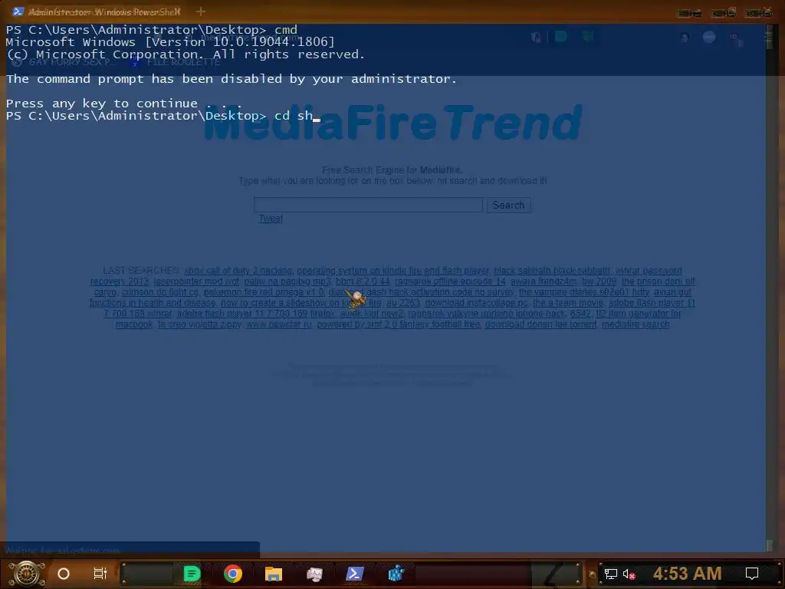Screen dimensions: 785x589
Task: Open Cortana circle icon on taskbar
Action: pyautogui.click(x=64, y=574)
